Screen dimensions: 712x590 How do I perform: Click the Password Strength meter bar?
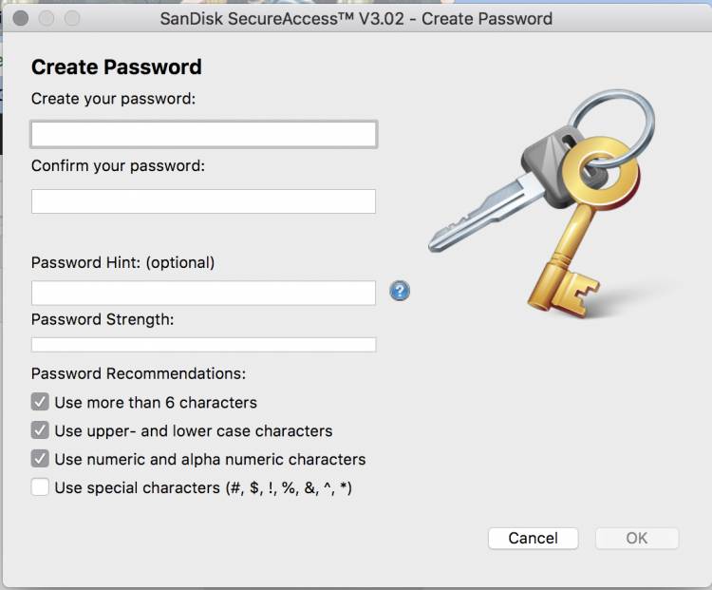203,345
